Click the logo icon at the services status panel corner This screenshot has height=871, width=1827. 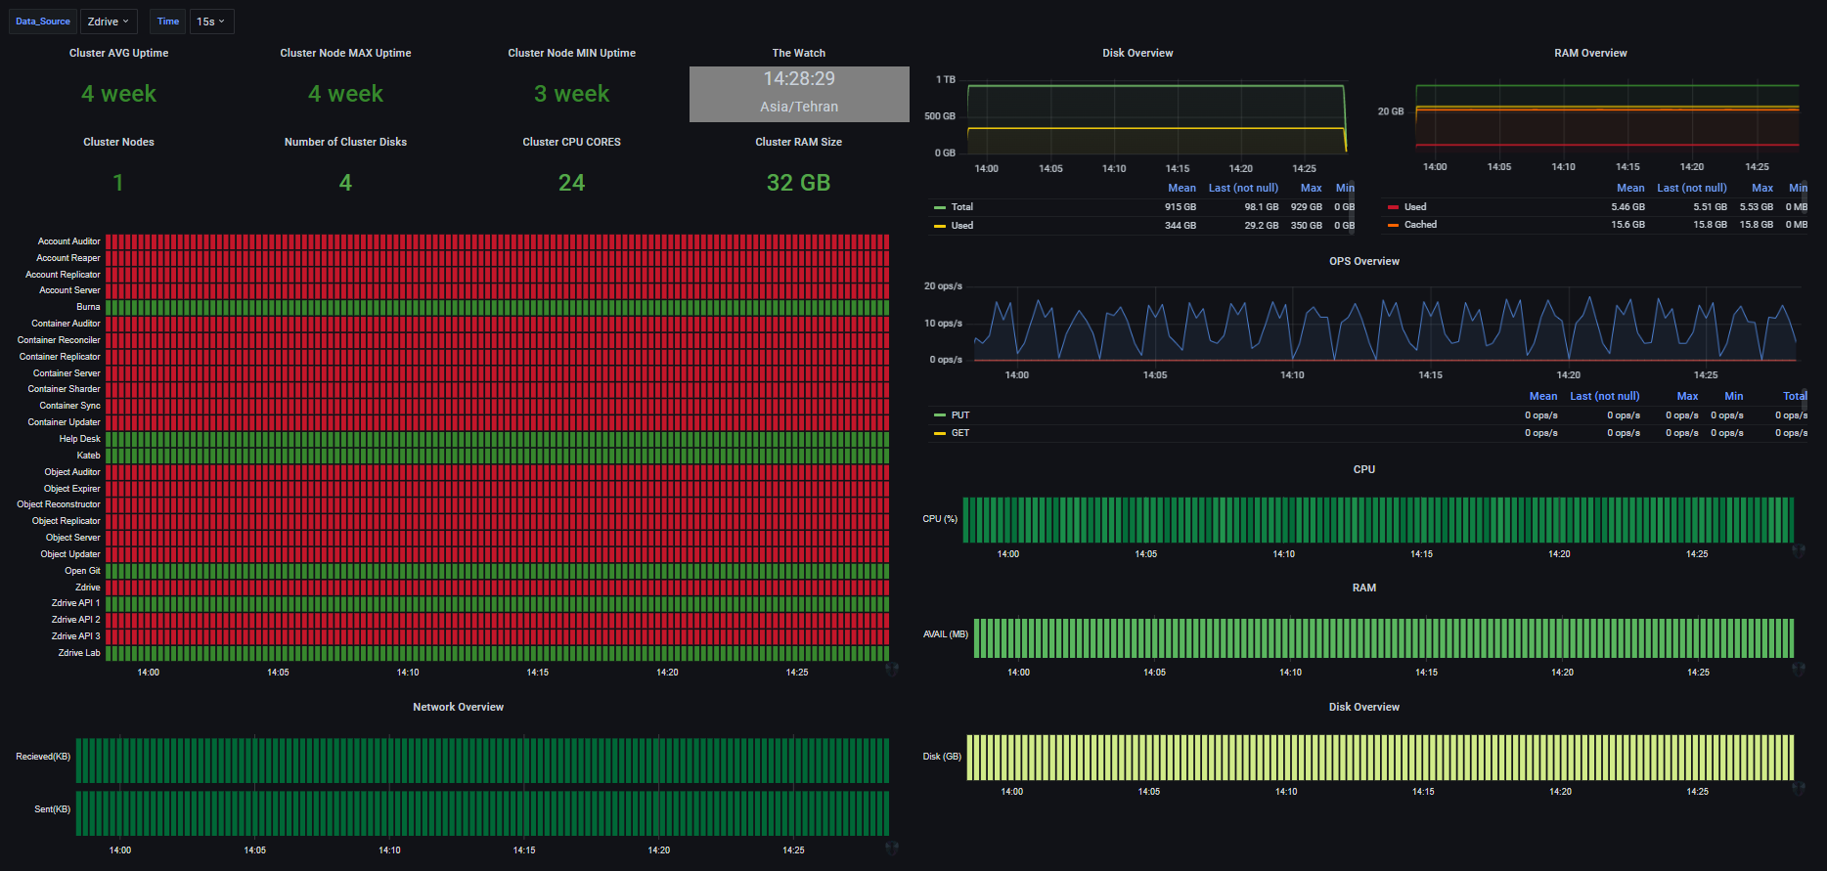coord(891,670)
